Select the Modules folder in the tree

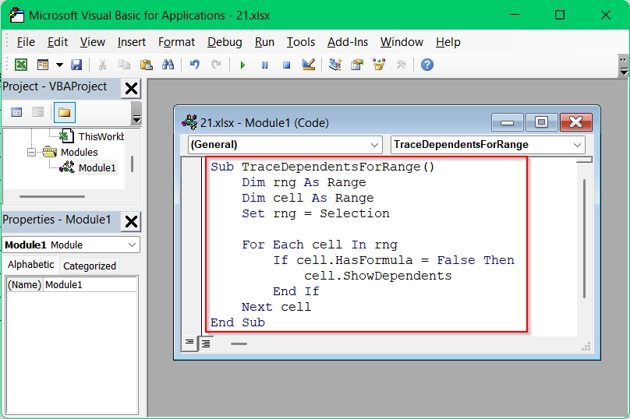pyautogui.click(x=80, y=152)
